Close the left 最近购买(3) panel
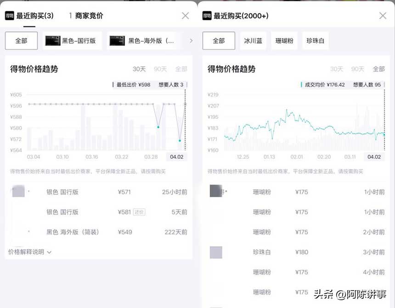 (x=185, y=16)
